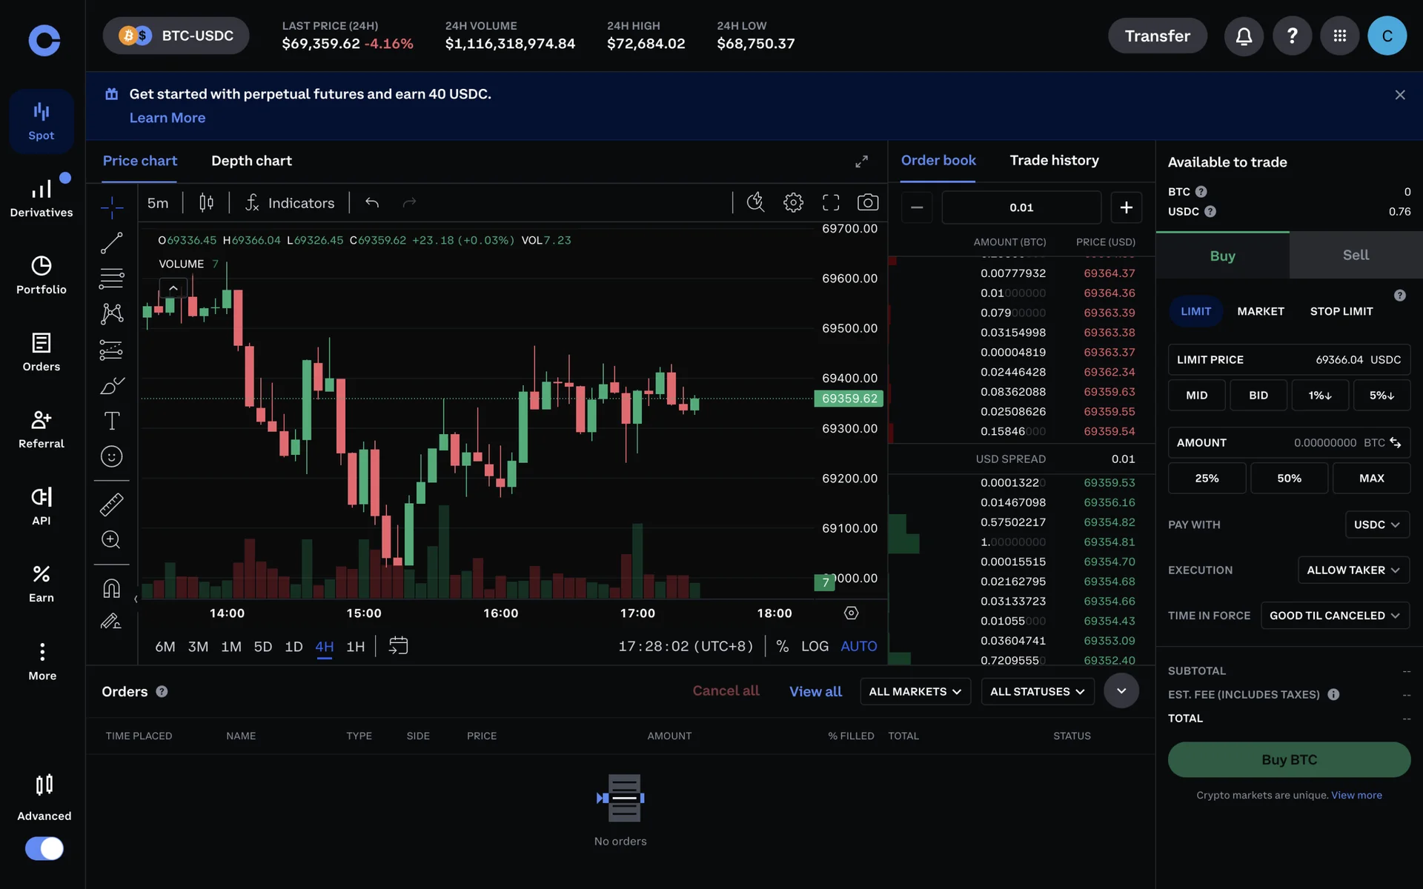Viewport: 1423px width, 889px height.
Task: Expand the GOOD TIL CANCELED dropdown
Action: tap(1334, 616)
